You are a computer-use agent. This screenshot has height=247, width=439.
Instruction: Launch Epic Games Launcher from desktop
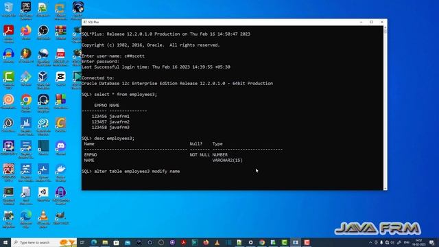[26, 9]
